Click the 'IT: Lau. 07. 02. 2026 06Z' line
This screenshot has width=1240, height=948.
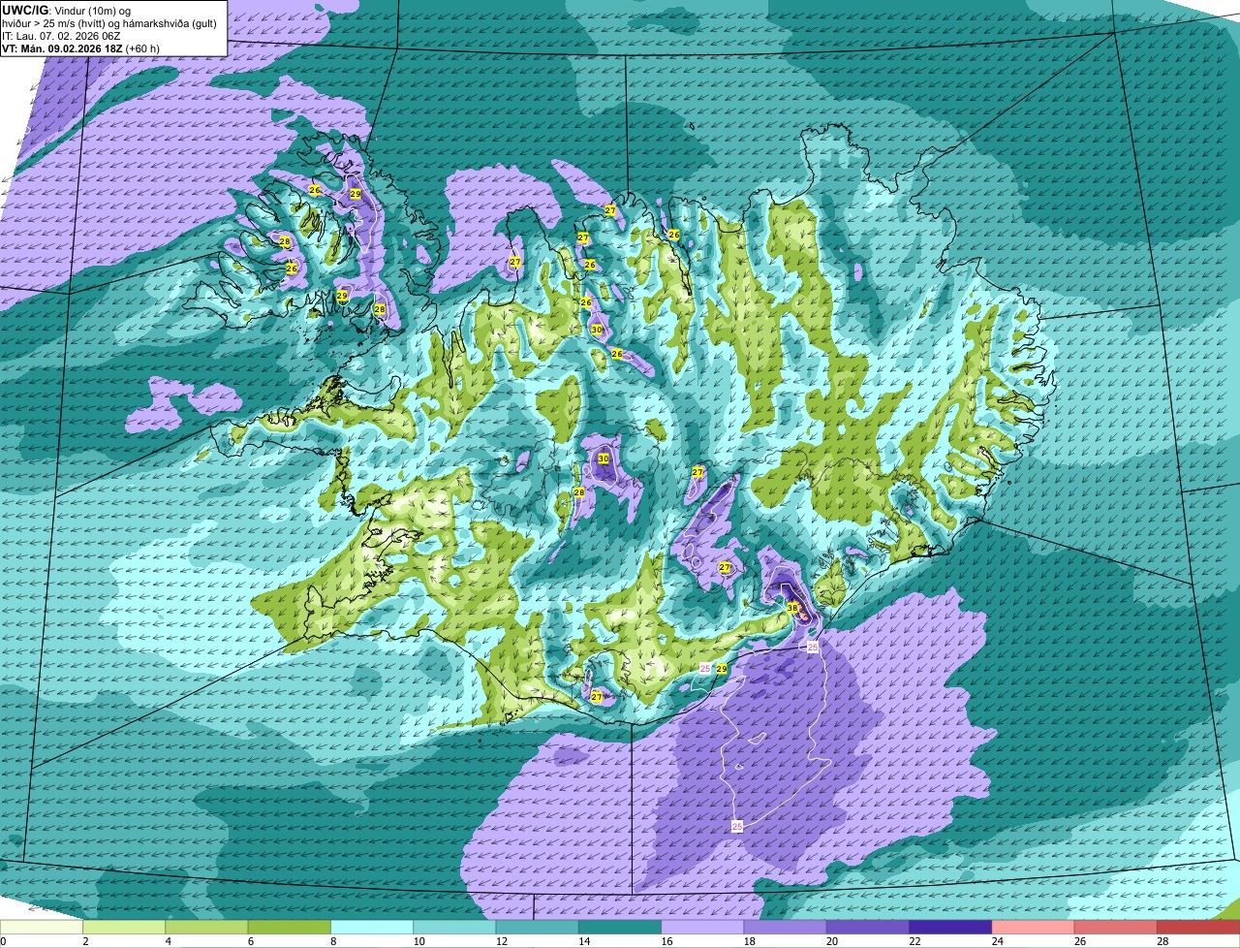[63, 36]
